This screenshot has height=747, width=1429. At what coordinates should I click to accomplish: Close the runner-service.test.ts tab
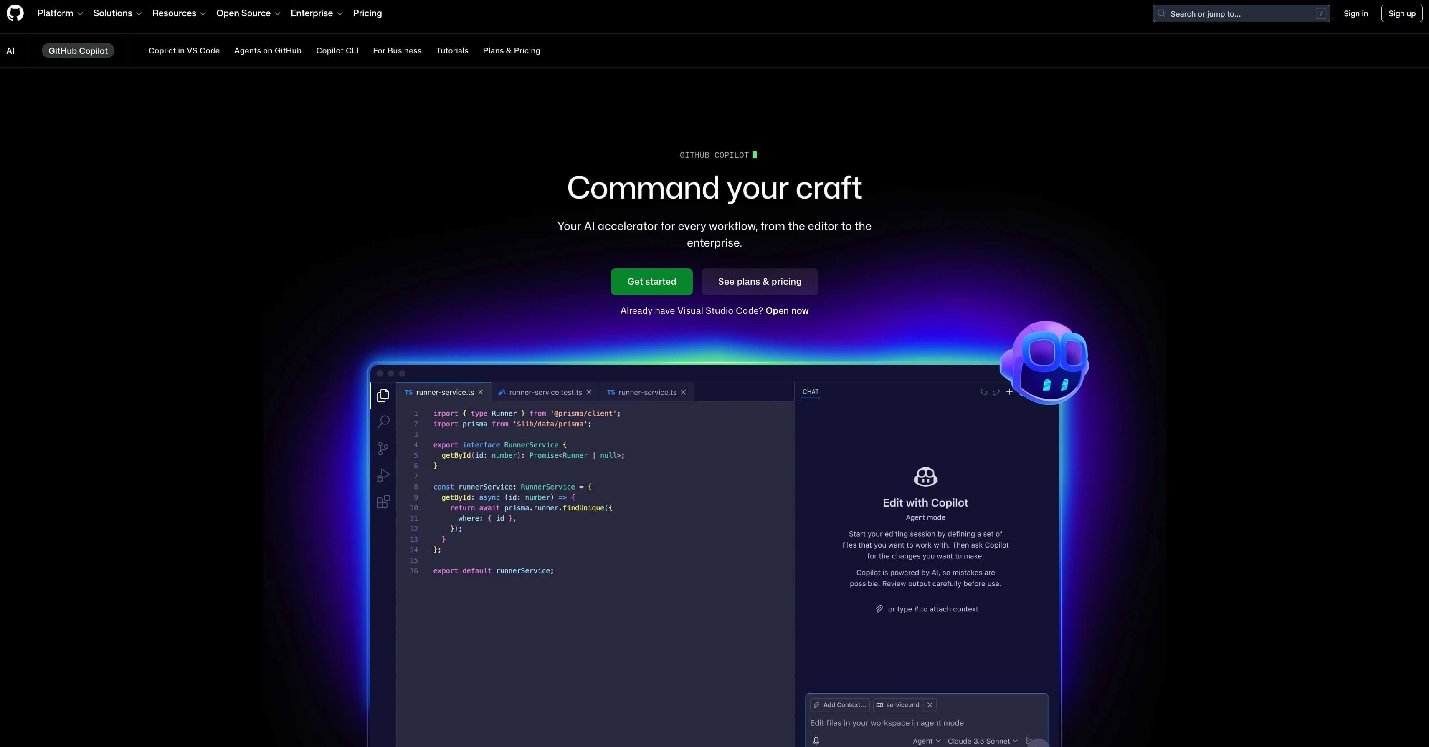tap(589, 392)
